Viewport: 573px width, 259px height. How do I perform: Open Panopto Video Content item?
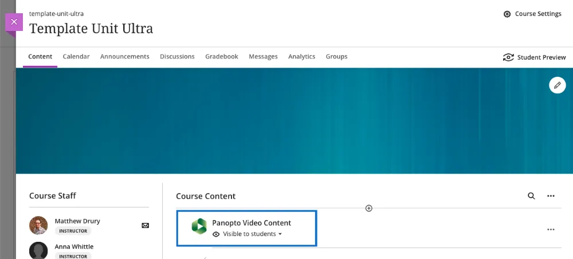(252, 223)
